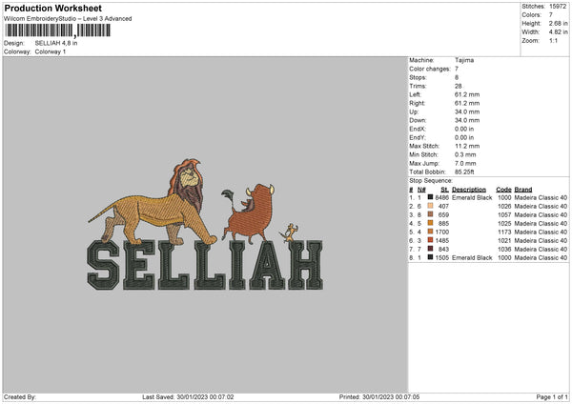
Task: Click the SELLIAH lettering in the design
Action: coord(205,265)
